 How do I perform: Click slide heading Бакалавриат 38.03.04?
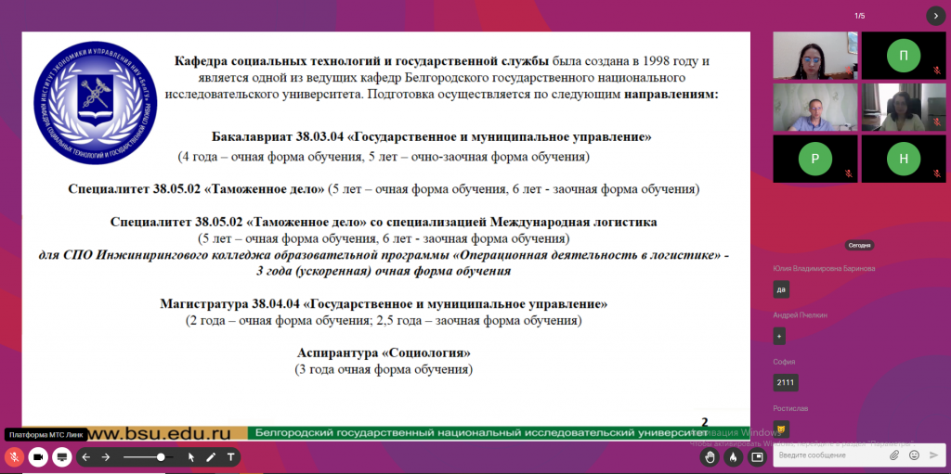click(431, 137)
